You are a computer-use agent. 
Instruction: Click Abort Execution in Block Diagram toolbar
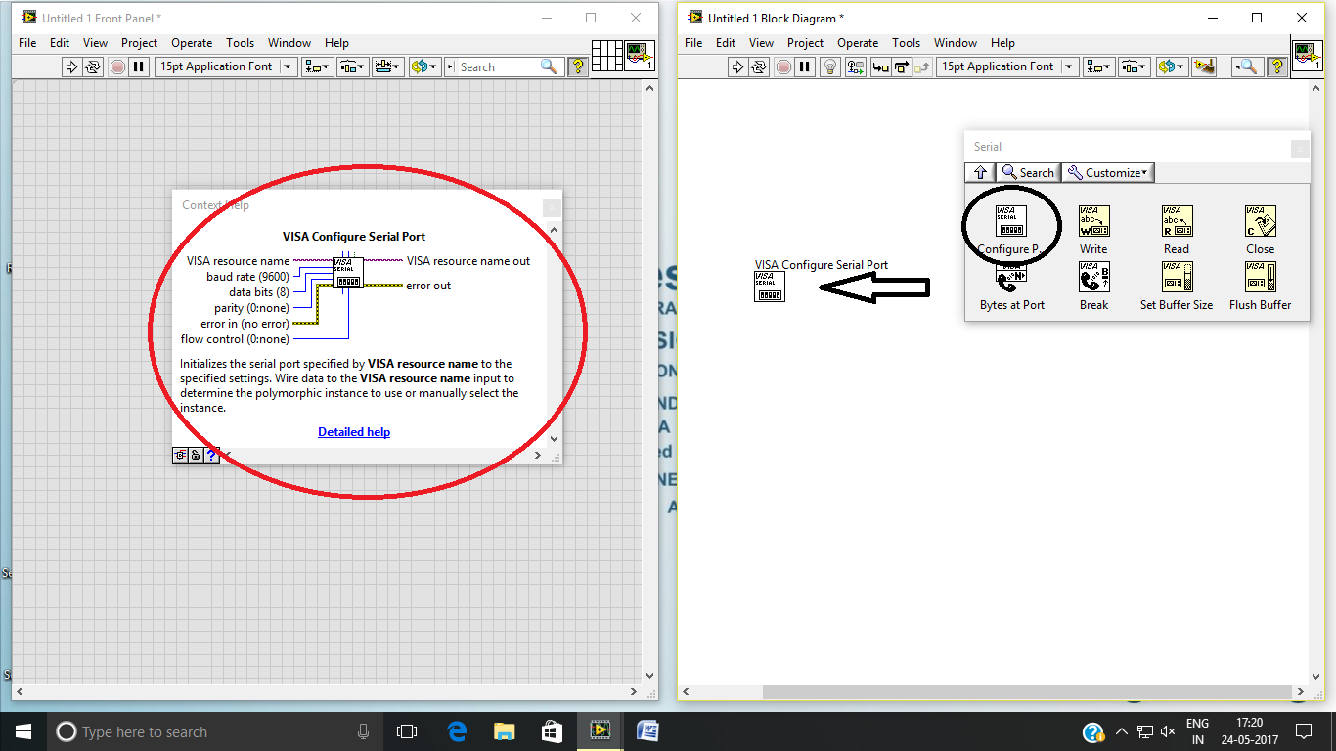point(783,66)
